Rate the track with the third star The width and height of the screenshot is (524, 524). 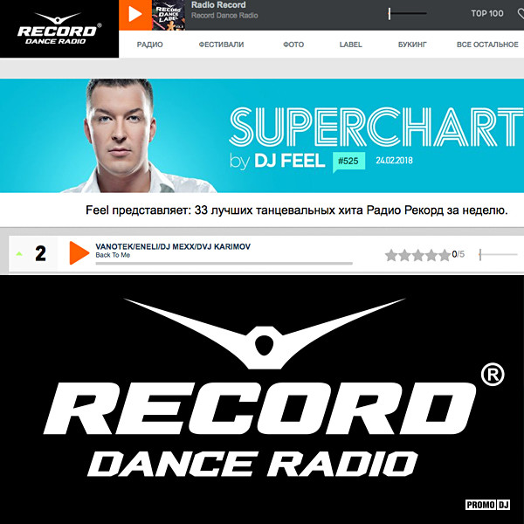(417, 255)
